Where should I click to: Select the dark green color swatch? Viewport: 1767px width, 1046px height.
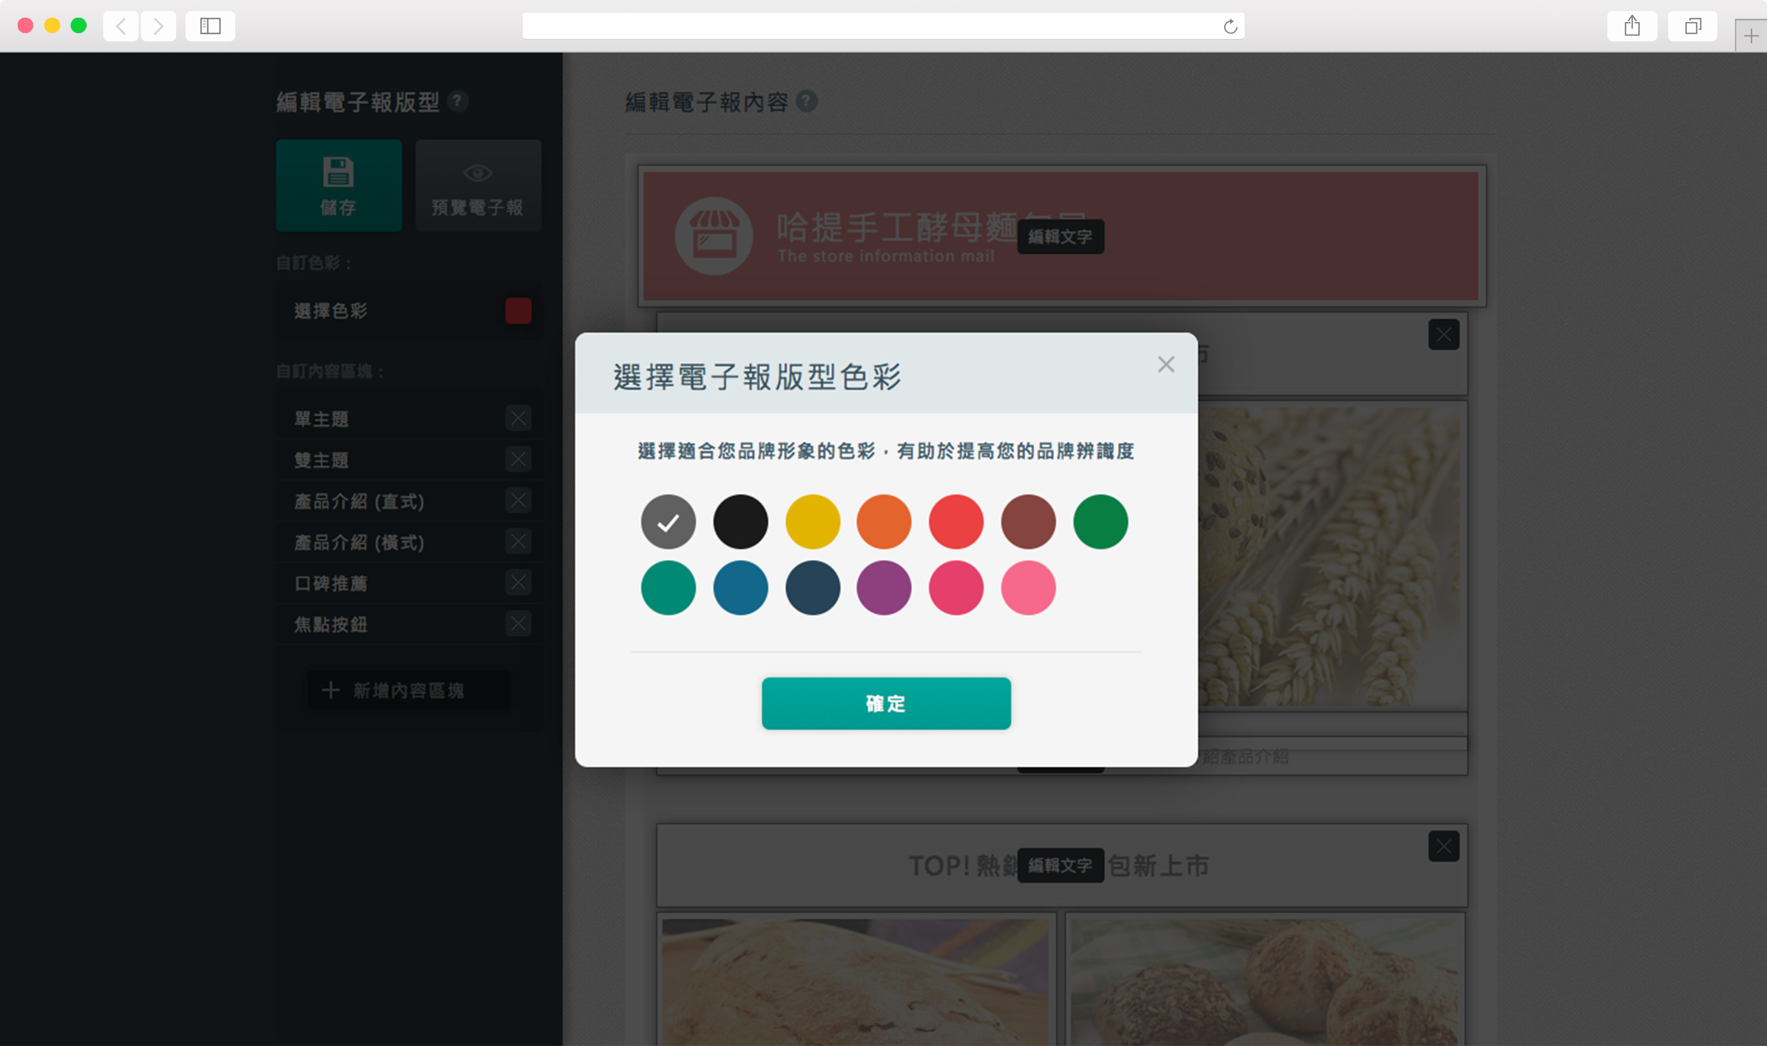click(x=1100, y=522)
